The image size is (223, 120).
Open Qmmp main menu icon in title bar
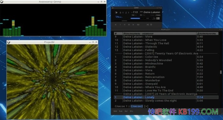pos(113,8)
